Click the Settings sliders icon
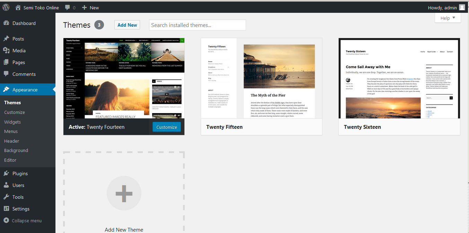 [x=6, y=209]
